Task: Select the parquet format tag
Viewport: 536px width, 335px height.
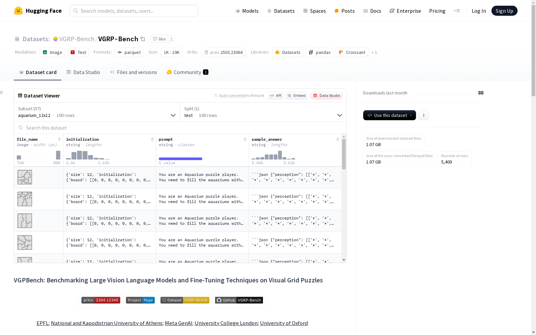Action: coord(129,52)
